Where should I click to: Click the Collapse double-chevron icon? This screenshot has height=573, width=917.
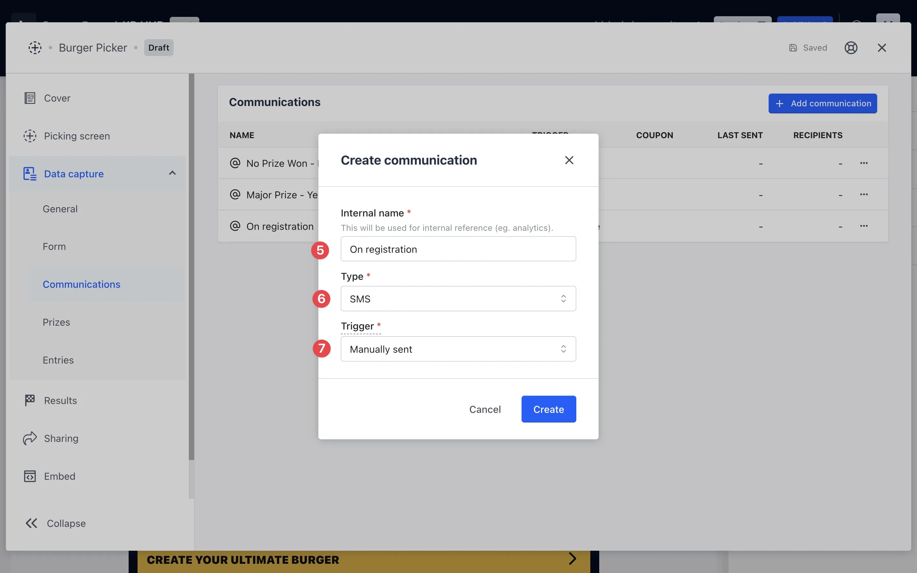[32, 523]
